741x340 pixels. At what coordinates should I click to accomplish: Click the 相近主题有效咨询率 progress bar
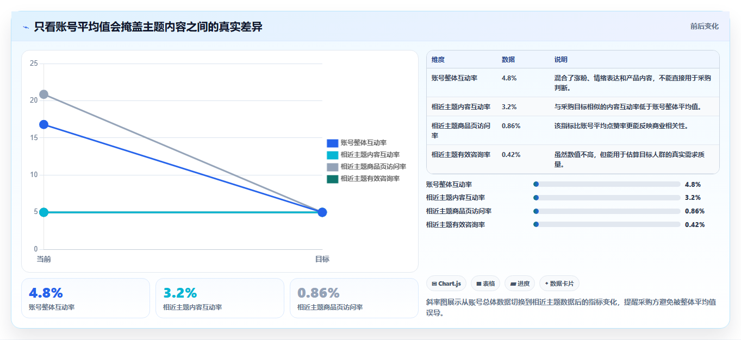(x=607, y=224)
